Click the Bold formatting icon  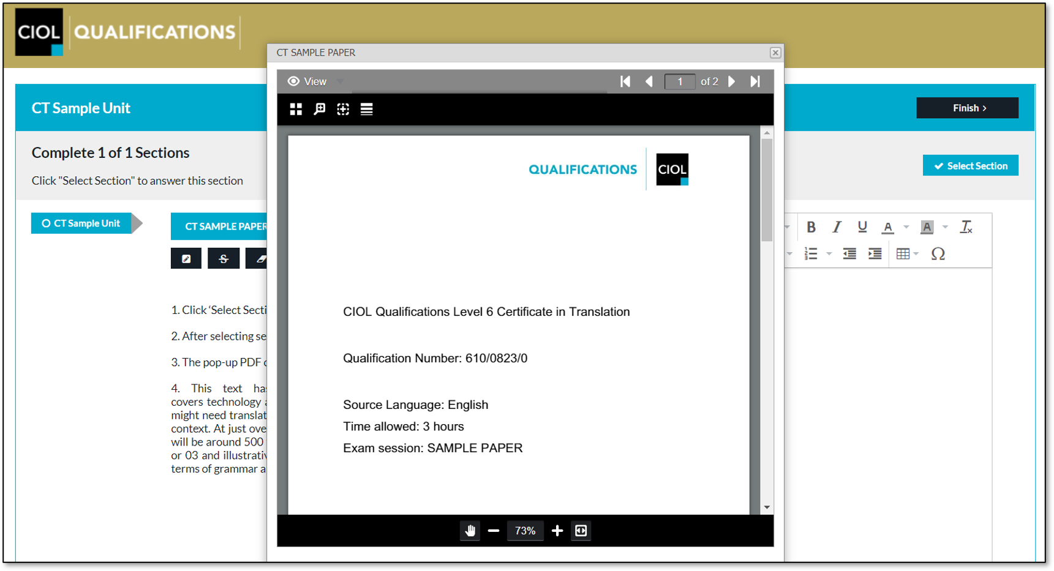click(x=811, y=227)
